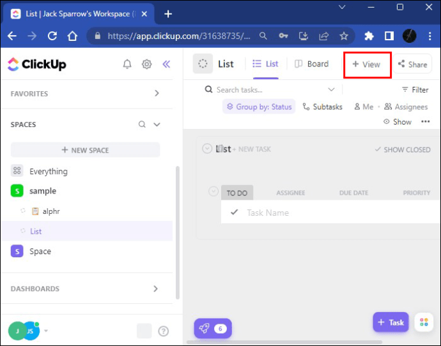Switch to the List view tab

point(265,64)
